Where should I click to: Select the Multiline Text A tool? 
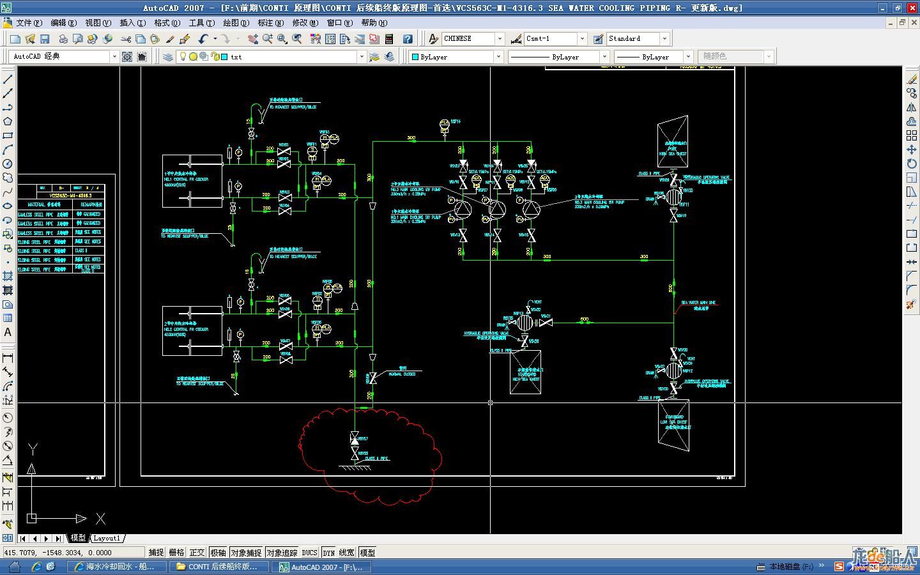click(8, 332)
